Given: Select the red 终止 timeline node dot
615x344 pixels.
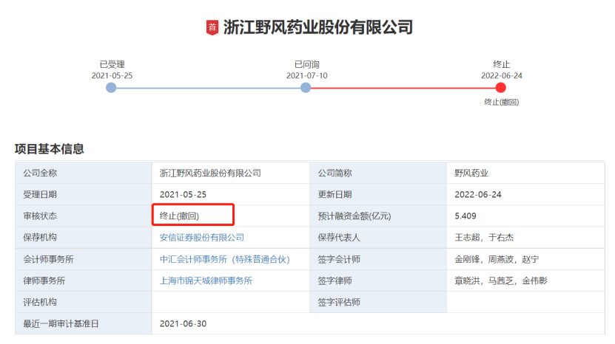Looking at the screenshot, I should (500, 88).
